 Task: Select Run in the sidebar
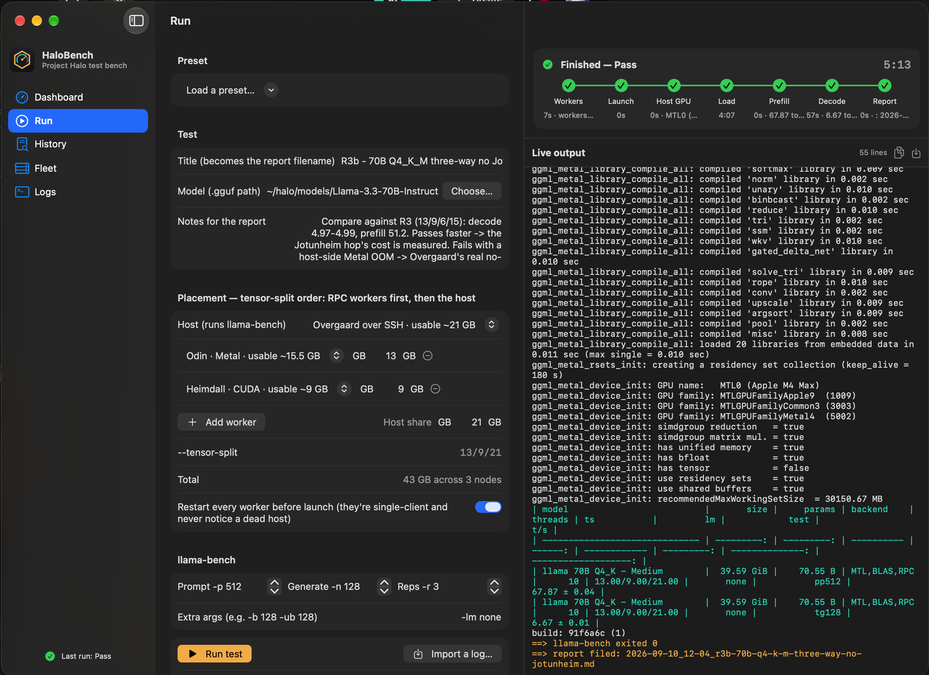tap(78, 121)
